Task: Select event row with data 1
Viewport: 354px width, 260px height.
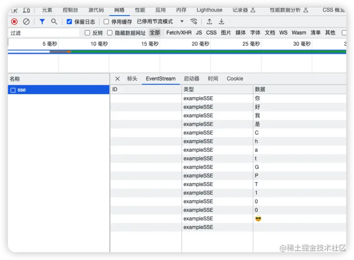Action: tap(228, 193)
